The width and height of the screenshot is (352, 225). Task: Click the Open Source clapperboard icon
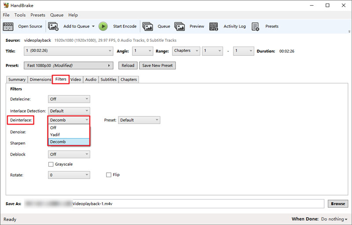[8, 26]
